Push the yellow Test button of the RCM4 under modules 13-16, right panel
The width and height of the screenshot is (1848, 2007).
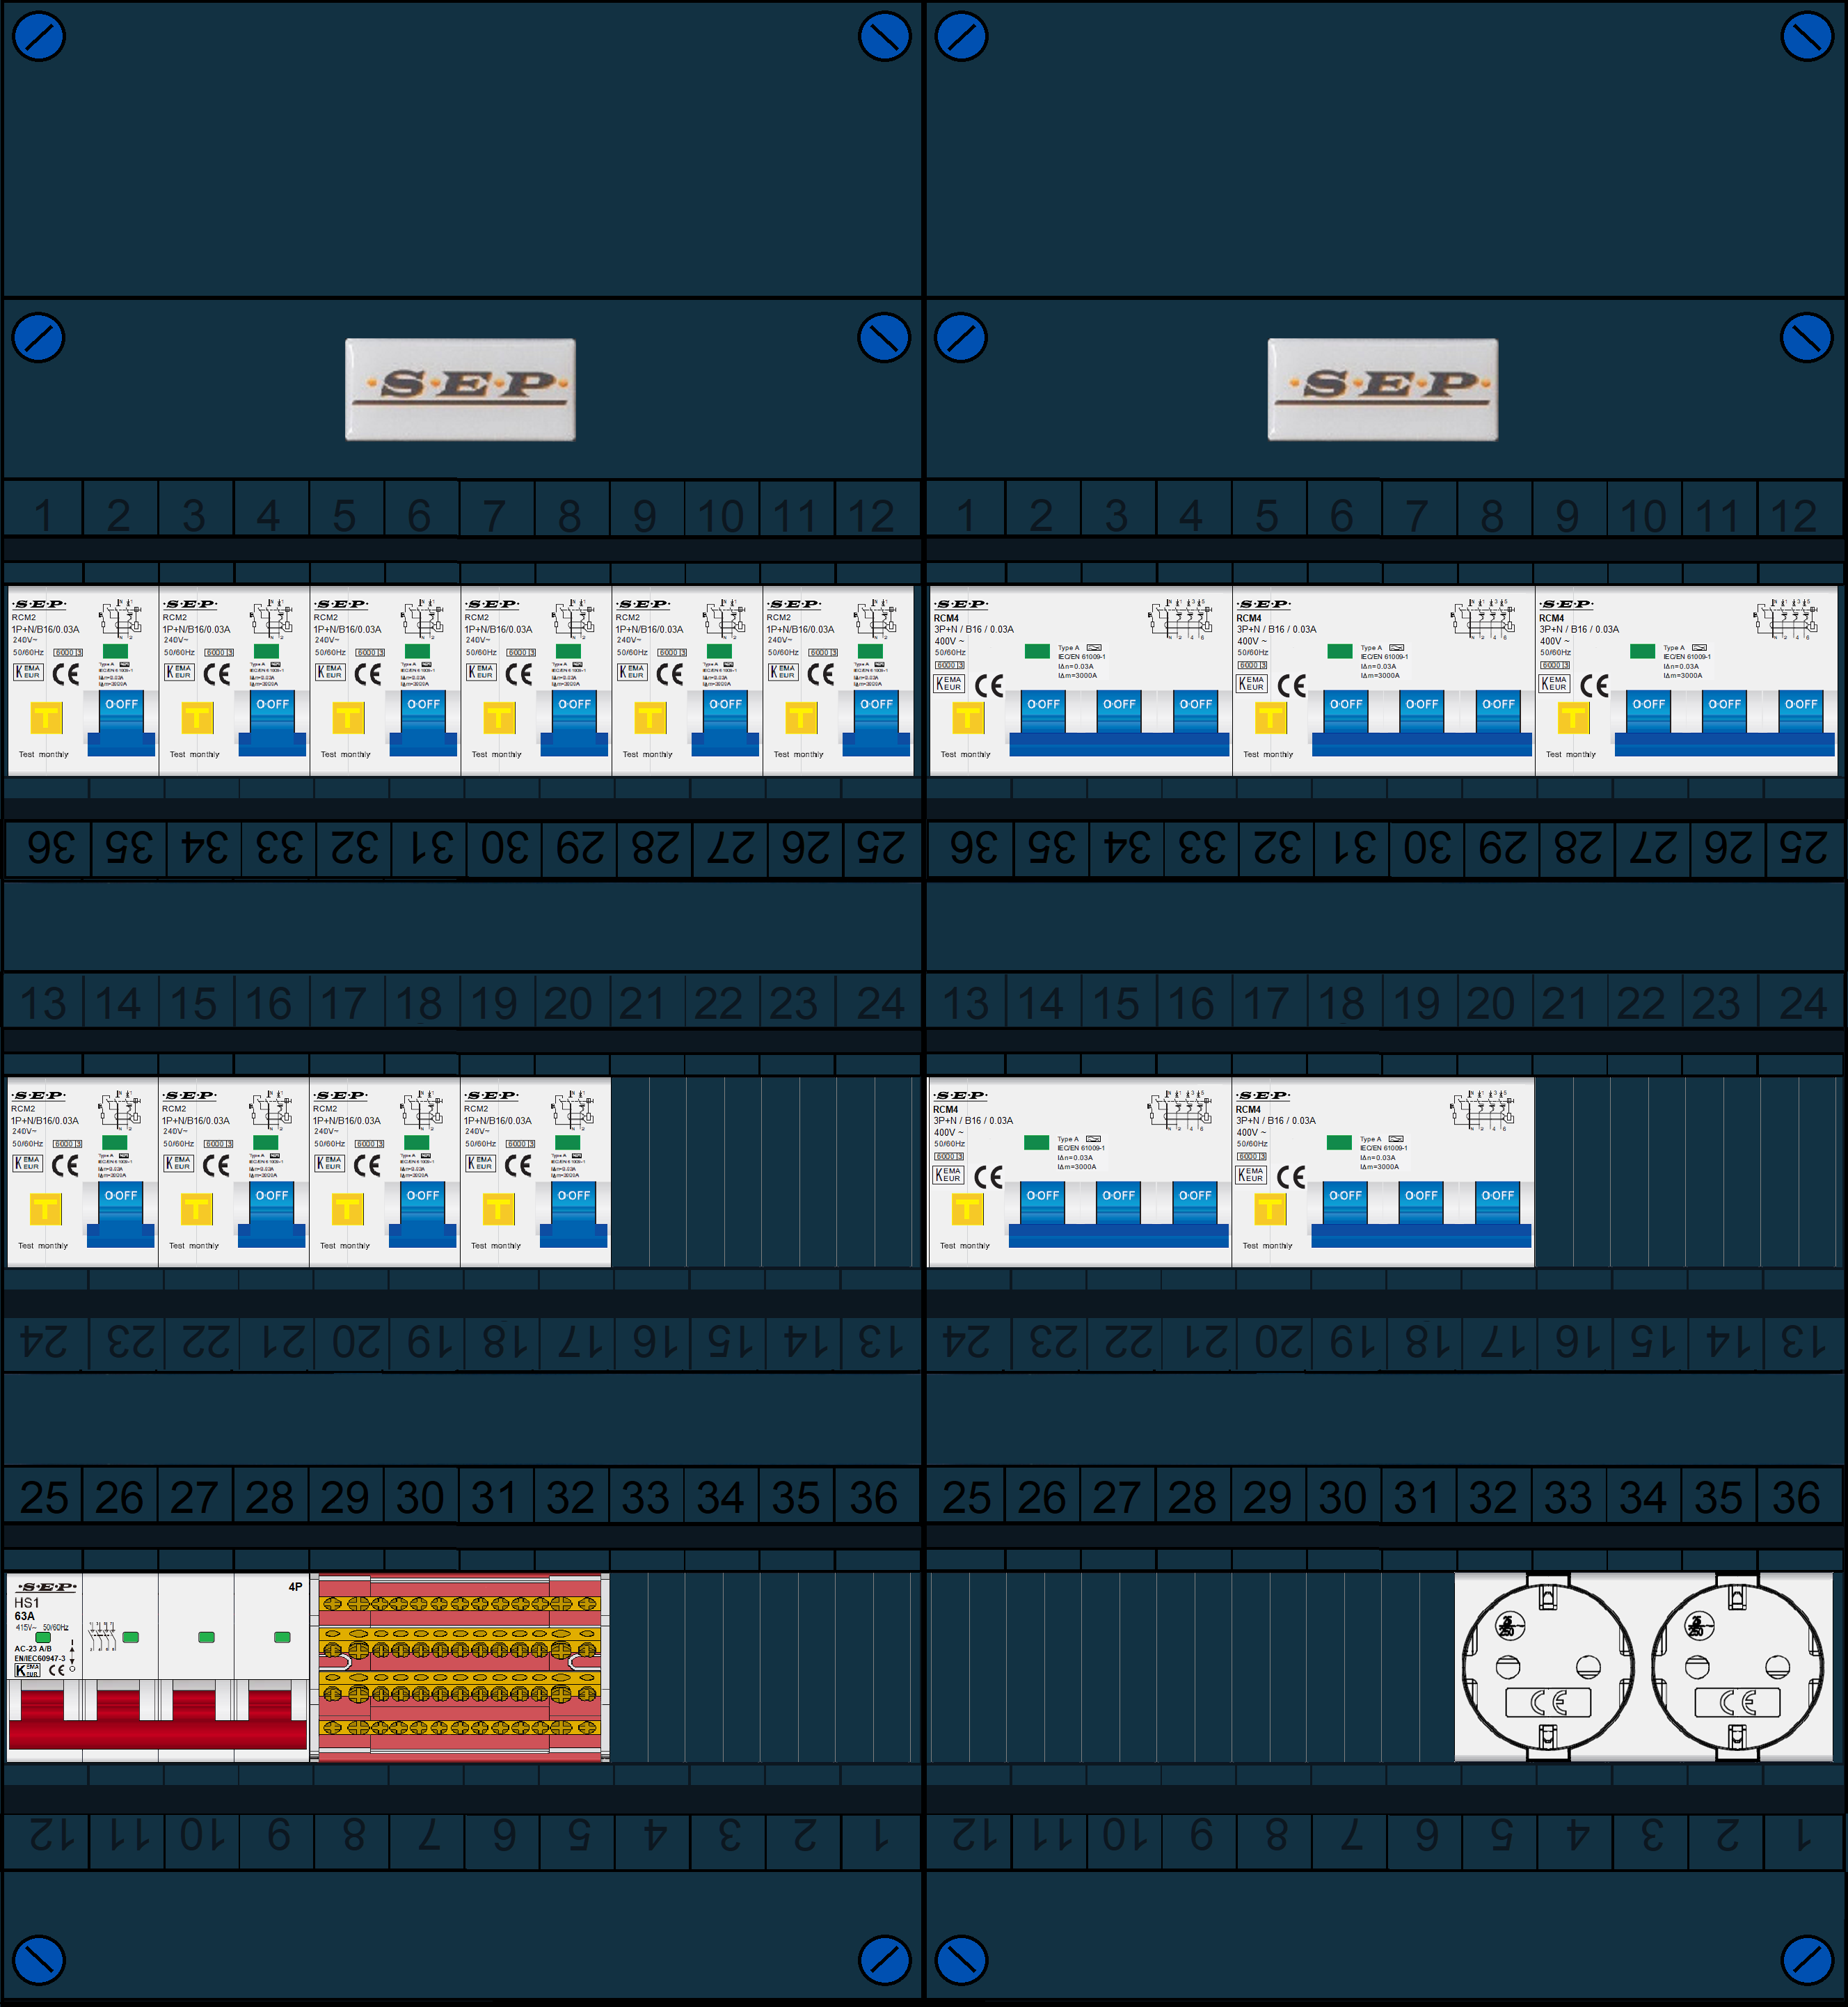[x=967, y=1208]
